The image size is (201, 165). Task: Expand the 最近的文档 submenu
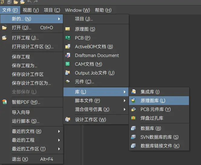click(59, 132)
